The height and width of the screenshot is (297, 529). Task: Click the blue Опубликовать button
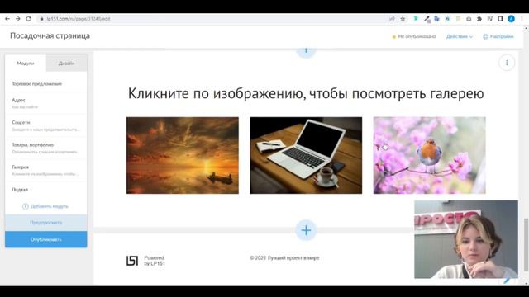click(x=46, y=239)
